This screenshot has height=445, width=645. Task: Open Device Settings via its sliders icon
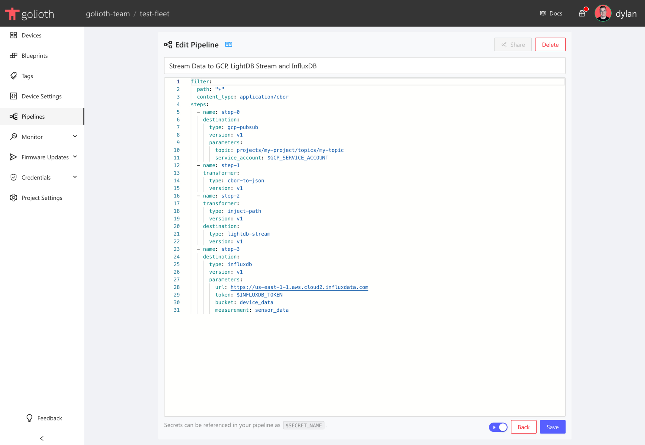13,96
